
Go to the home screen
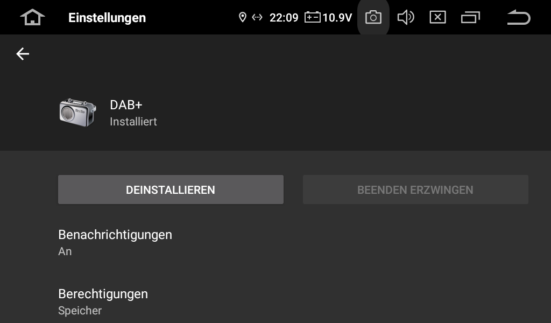click(32, 17)
